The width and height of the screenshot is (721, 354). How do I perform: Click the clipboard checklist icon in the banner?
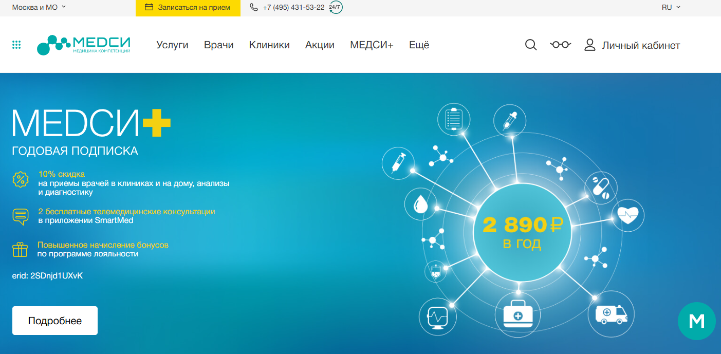click(454, 119)
